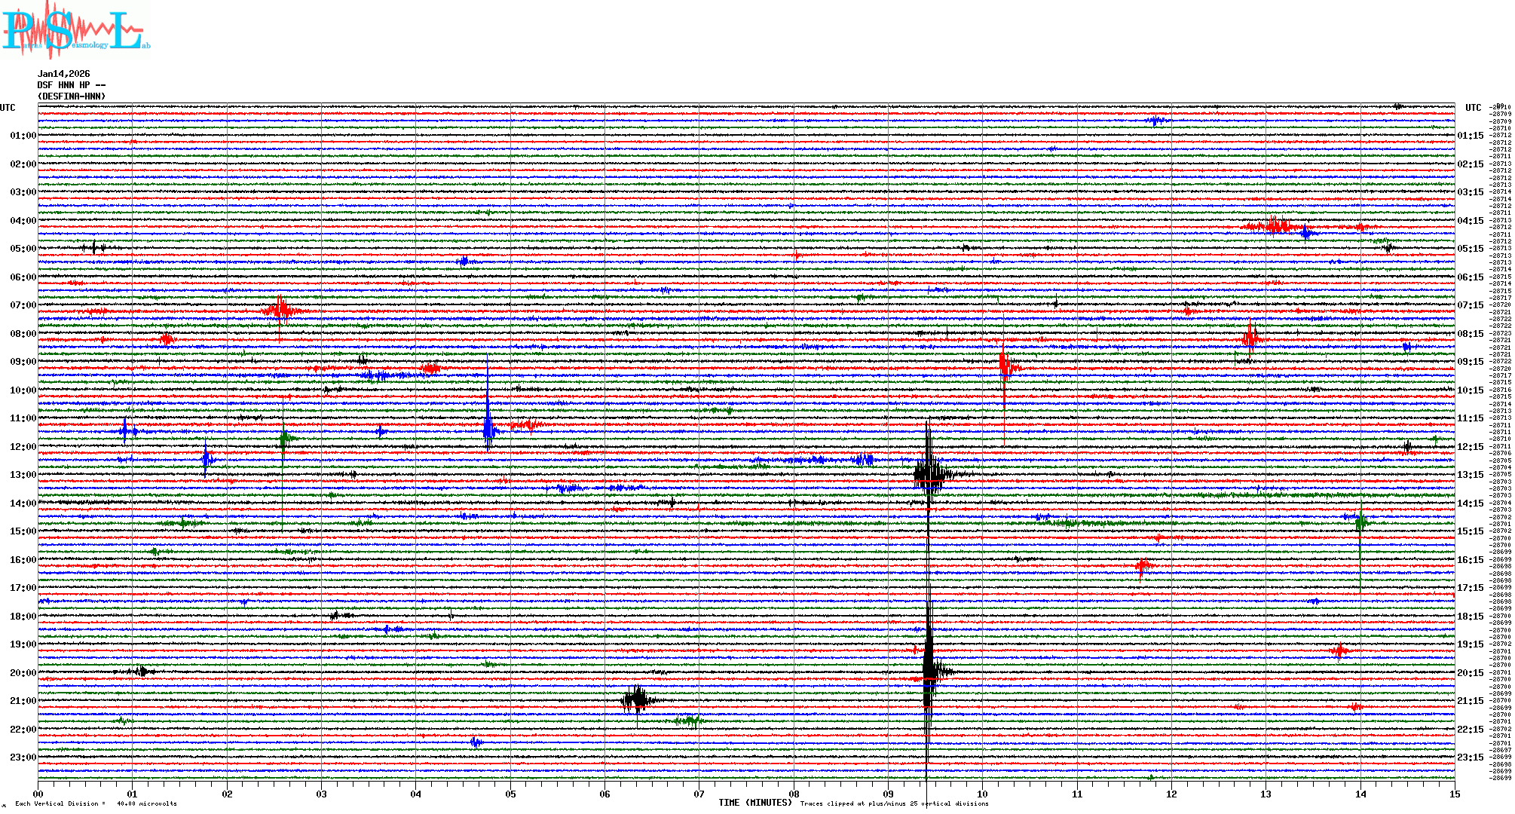1515x814 pixels.
Task: Click the right UTC axis header
Action: tap(1473, 108)
